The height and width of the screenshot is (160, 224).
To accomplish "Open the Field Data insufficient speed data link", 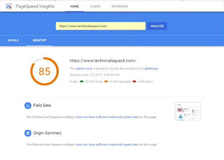I will tap(107, 117).
